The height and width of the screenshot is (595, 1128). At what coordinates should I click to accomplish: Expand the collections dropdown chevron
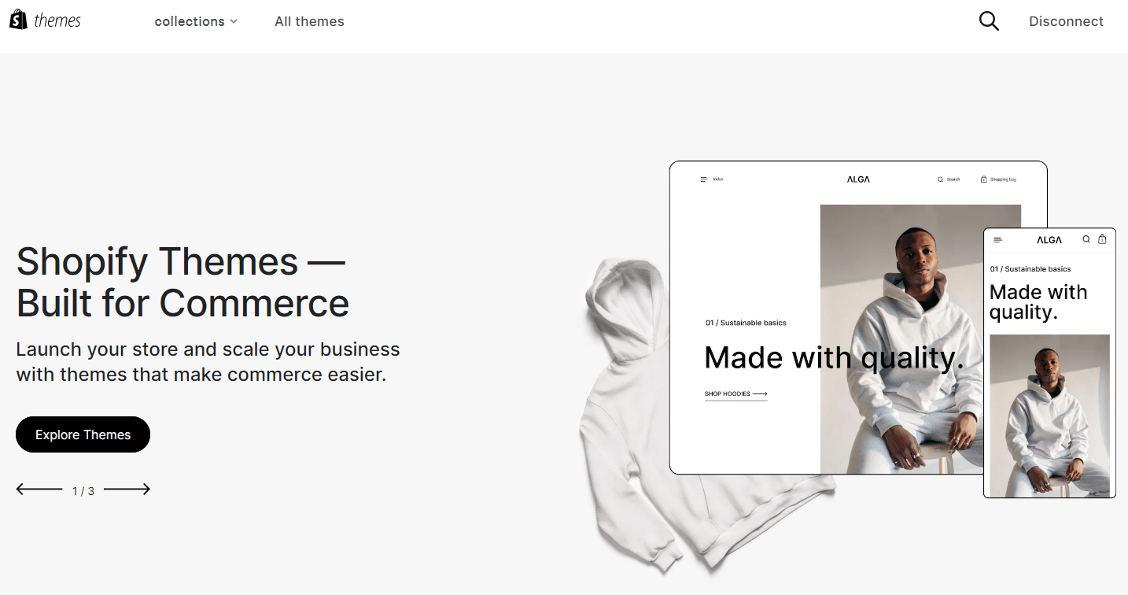(x=234, y=22)
